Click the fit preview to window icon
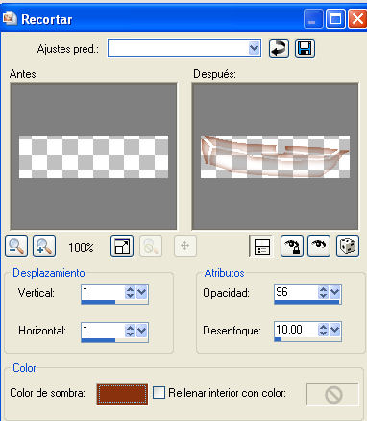The width and height of the screenshot is (367, 421). pyautogui.click(x=122, y=246)
